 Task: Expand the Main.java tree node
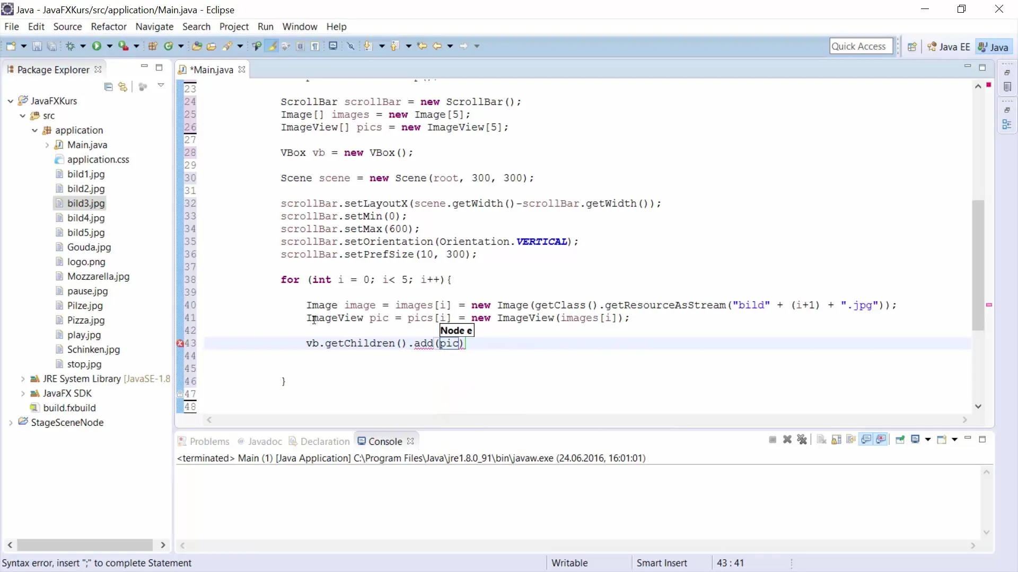coord(47,145)
